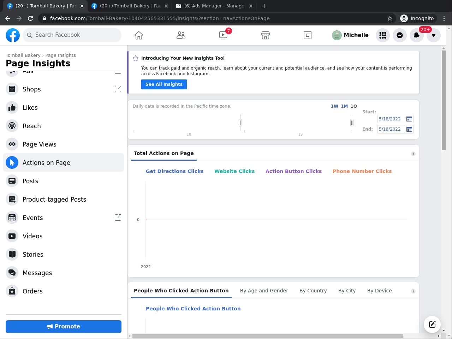
Task: Expand the Account dropdown arrow
Action: click(x=434, y=35)
